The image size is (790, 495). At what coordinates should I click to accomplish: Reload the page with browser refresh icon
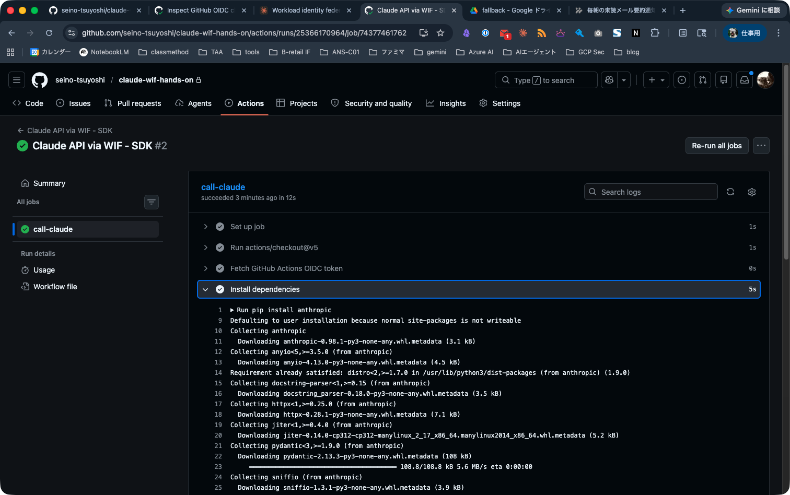pos(49,33)
